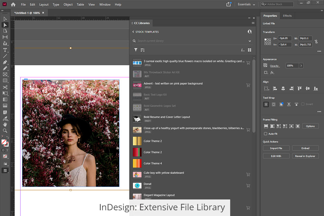Open the share icon in top bar
Viewport: 324px width, 216px height.
tap(229, 4)
